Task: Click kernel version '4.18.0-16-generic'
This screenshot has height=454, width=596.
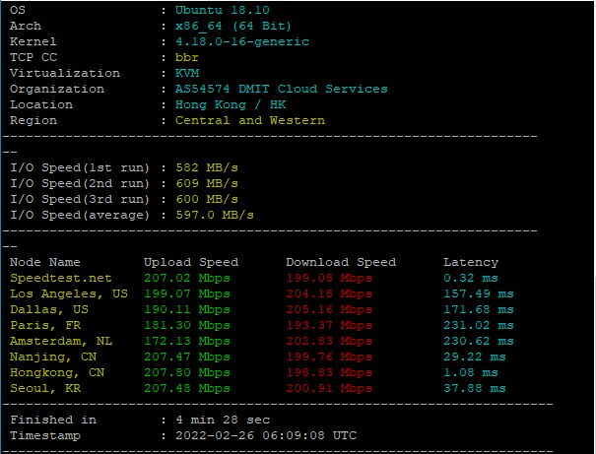Action: pyautogui.click(x=242, y=41)
